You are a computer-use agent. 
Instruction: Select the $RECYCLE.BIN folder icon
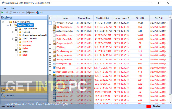pyautogui.click(x=20, y=39)
